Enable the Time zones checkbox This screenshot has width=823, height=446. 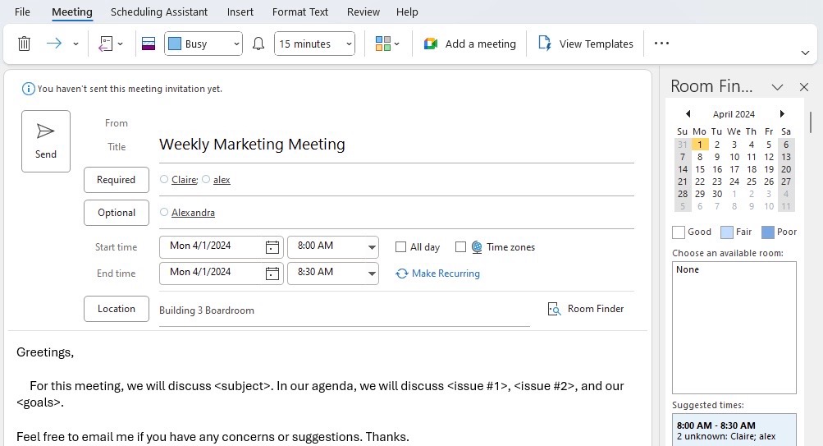point(460,247)
